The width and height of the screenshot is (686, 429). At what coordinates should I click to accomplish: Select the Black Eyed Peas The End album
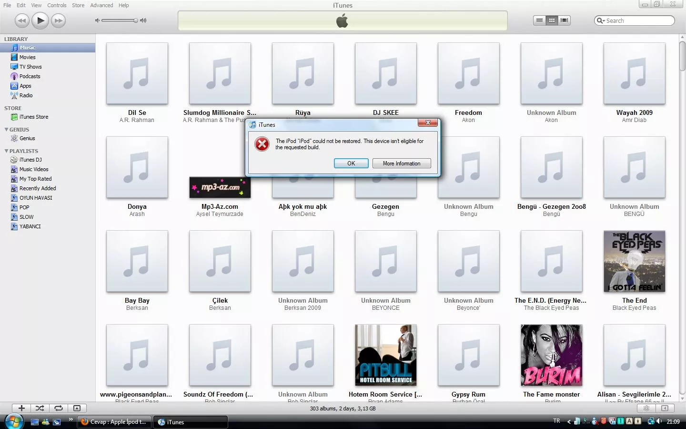point(634,261)
